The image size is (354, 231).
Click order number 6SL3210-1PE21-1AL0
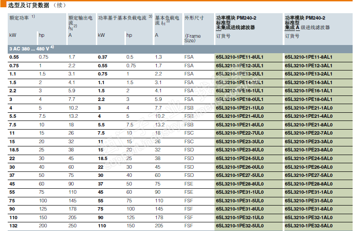click(x=309, y=108)
